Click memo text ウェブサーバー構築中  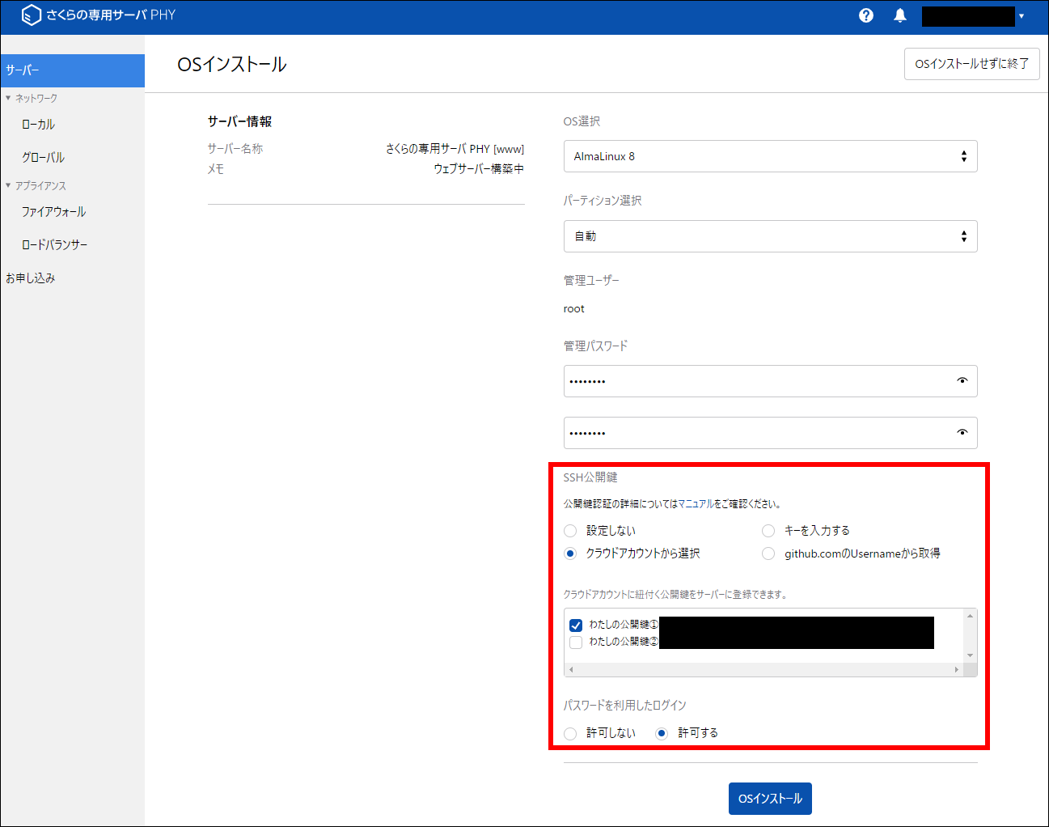(x=479, y=169)
